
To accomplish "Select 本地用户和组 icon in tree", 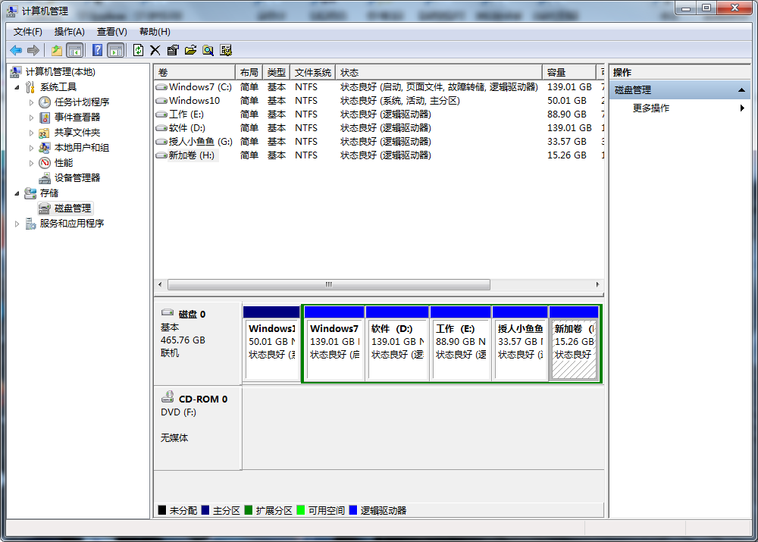I will 45,148.
